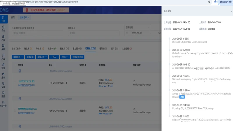Click the 2025-05-30 start date field
The height and width of the screenshot is (131, 233).
point(137,33)
